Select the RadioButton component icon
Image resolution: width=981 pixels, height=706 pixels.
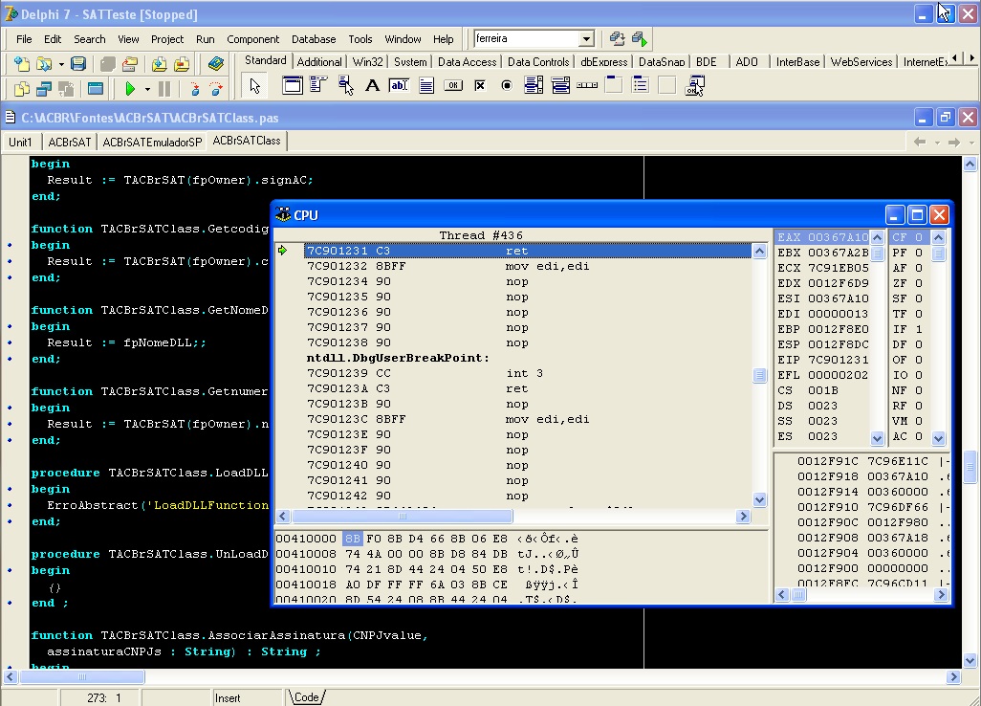coord(507,85)
